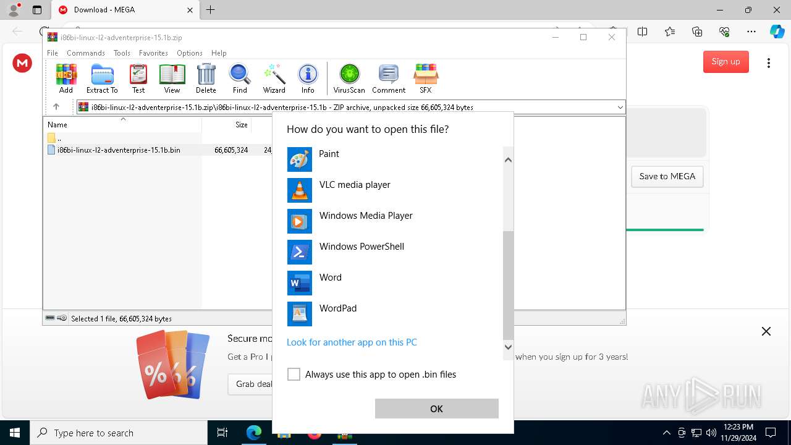The image size is (791, 445).
Task: Show archive Info
Action: pyautogui.click(x=308, y=78)
